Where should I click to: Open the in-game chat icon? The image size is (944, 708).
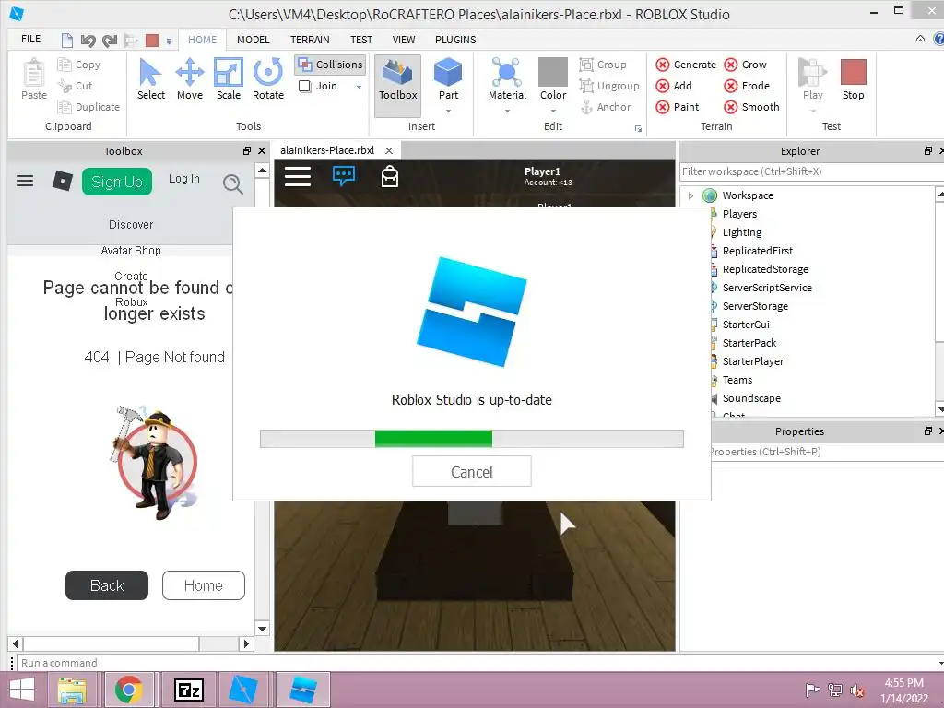(343, 176)
